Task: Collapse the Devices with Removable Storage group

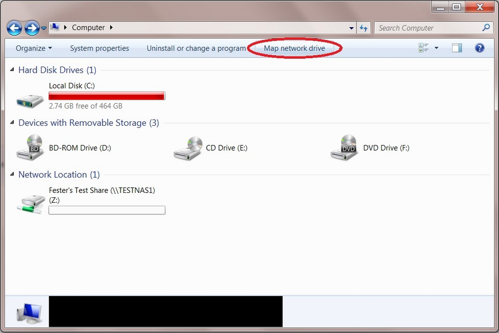Action: click(x=13, y=123)
